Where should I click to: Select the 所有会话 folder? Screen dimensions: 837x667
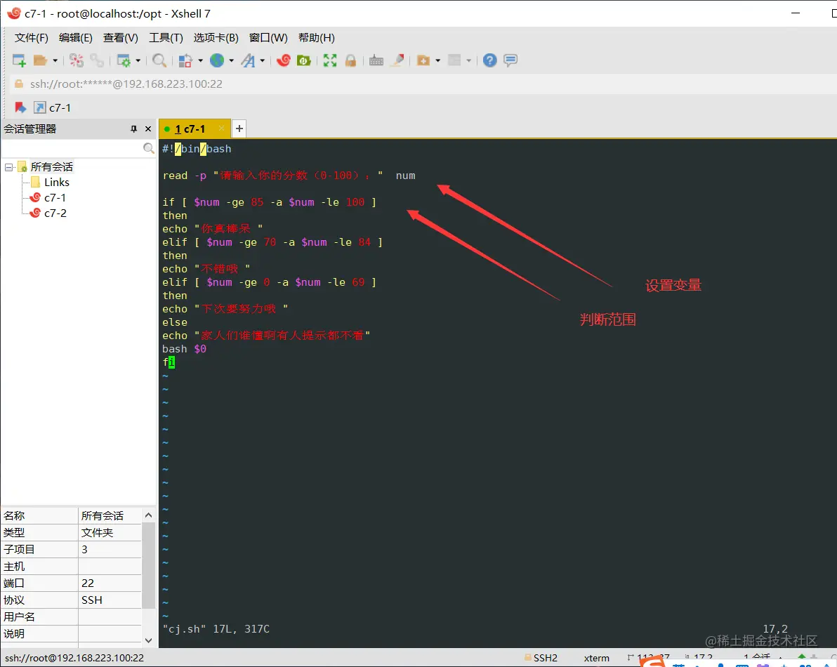click(x=51, y=167)
